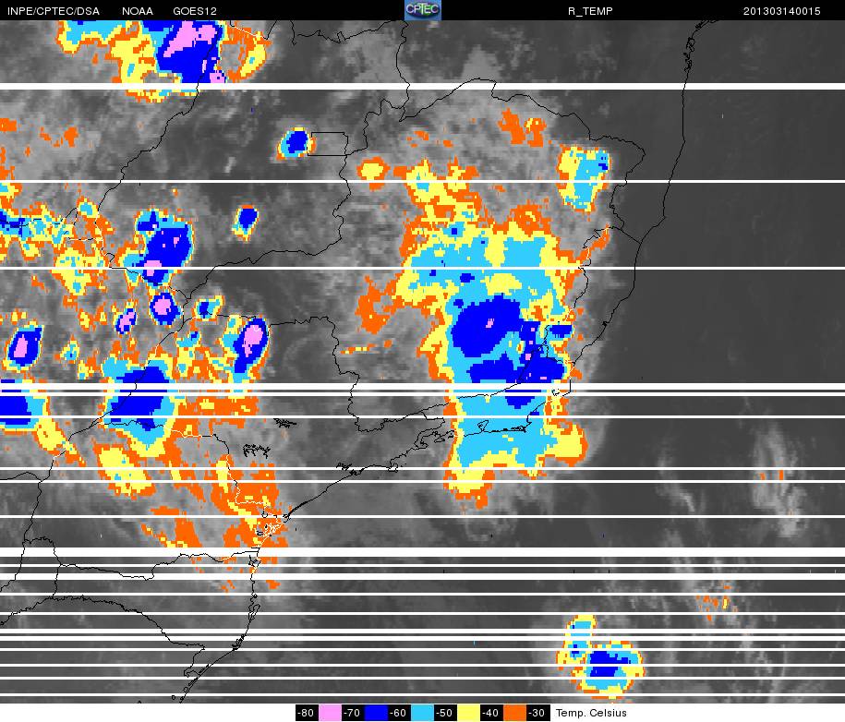Click the Temp. Celsius legend label
The image size is (845, 722).
pyautogui.click(x=591, y=713)
